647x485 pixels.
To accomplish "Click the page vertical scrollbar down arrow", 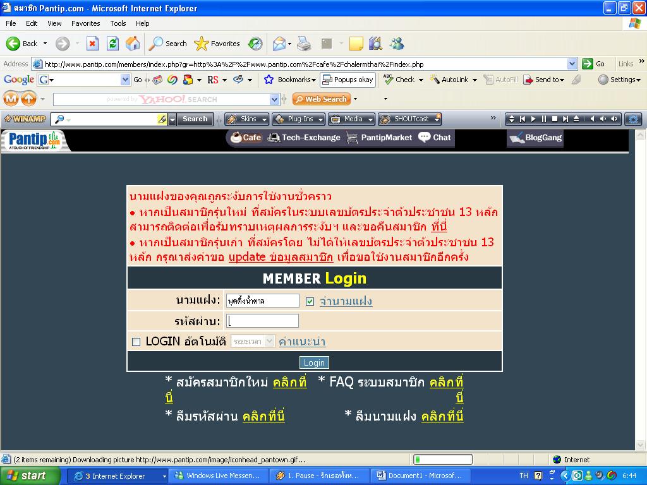I will point(641,445).
